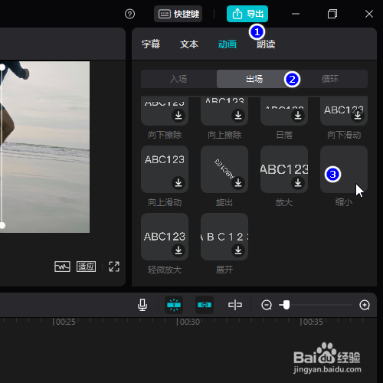This screenshot has height=383, width=383.
Task: Toggle the preview axis split icon
Action: pyautogui.click(x=235, y=305)
